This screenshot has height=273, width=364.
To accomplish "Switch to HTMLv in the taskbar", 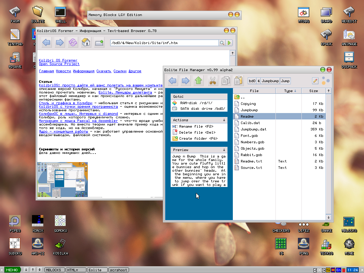I will (x=76, y=270).
